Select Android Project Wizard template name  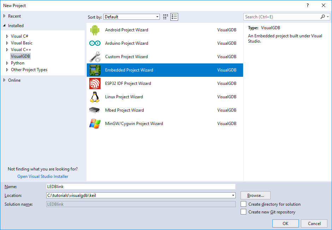click(127, 30)
